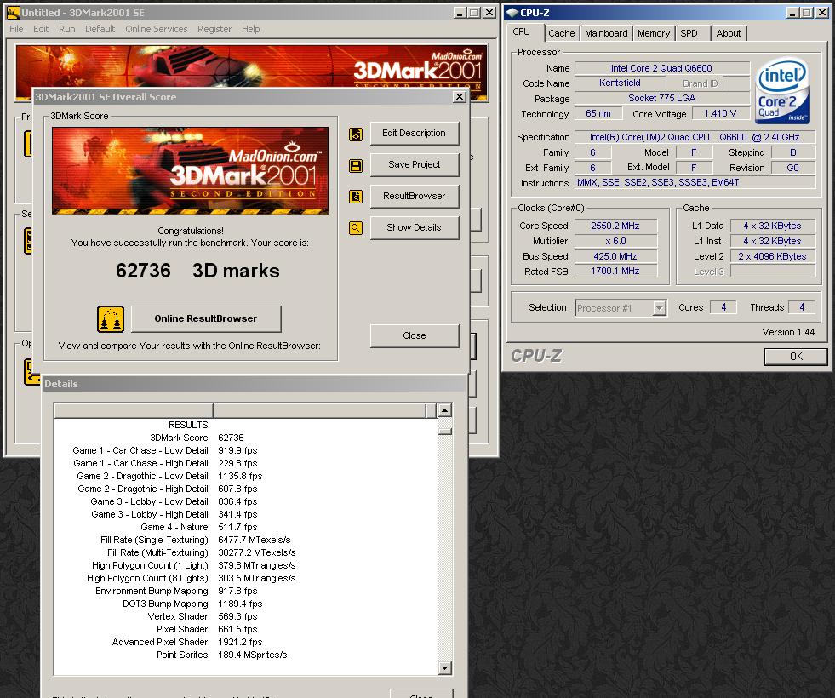This screenshot has height=698, width=835.
Task: Click the Package Socket 775 LGA field
Action: tap(662, 98)
